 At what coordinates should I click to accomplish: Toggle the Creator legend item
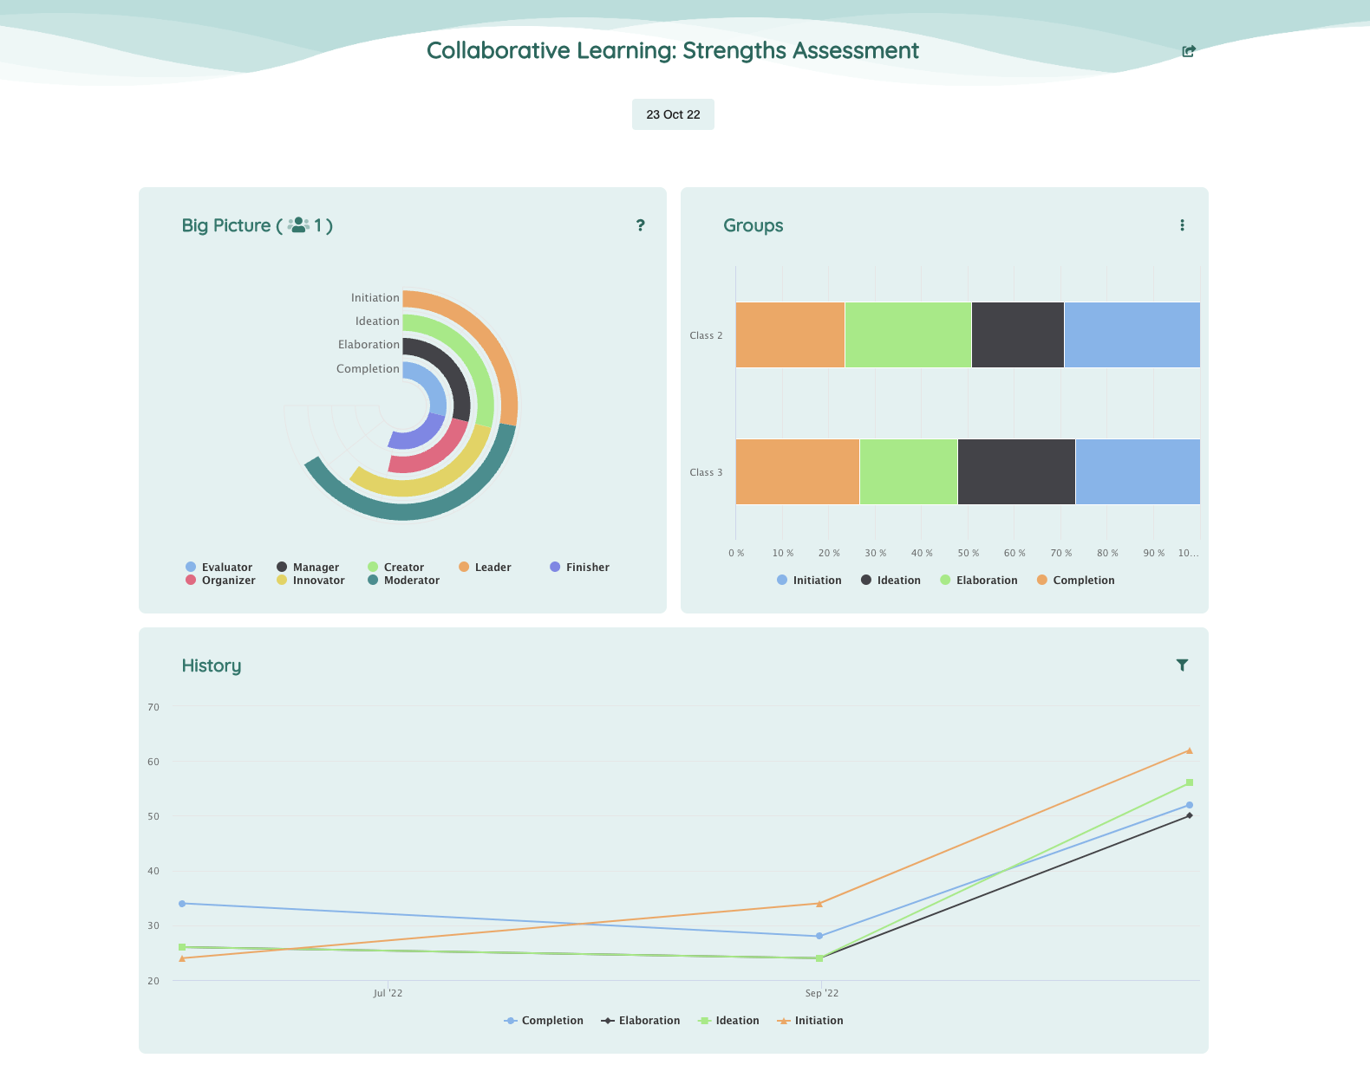pos(396,567)
